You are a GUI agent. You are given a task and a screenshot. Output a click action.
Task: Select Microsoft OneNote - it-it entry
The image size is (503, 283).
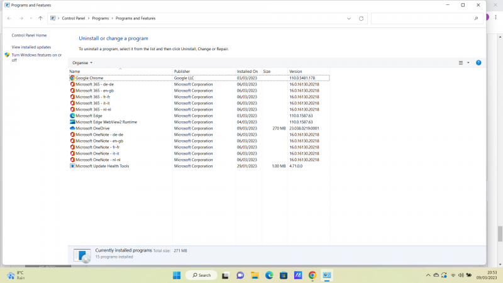[199, 153]
